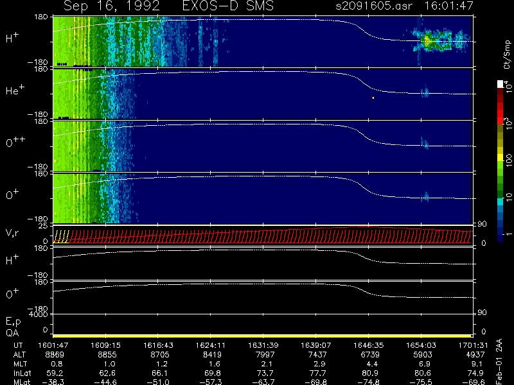Click the "UT" row label
This screenshot has width=514, height=385.
pos(18,345)
